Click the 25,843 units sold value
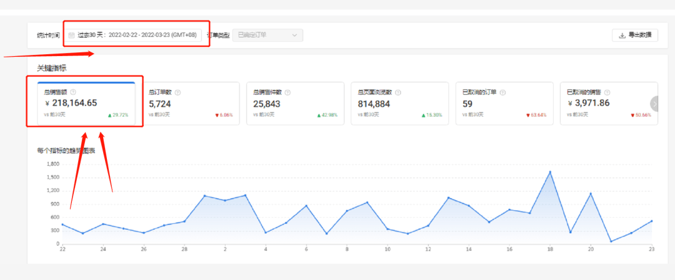675x280 pixels. click(267, 104)
